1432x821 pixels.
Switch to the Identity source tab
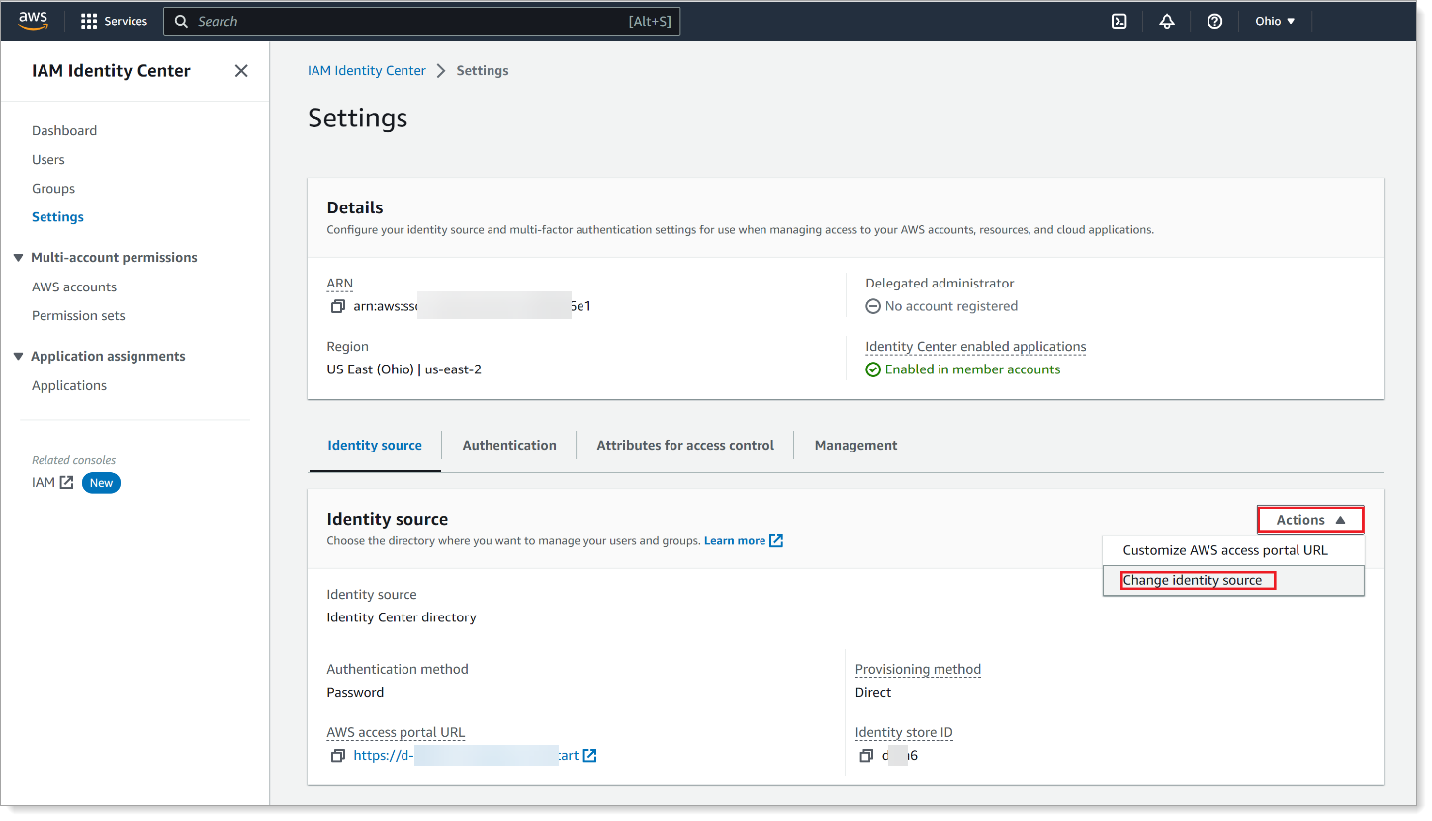[x=375, y=445]
